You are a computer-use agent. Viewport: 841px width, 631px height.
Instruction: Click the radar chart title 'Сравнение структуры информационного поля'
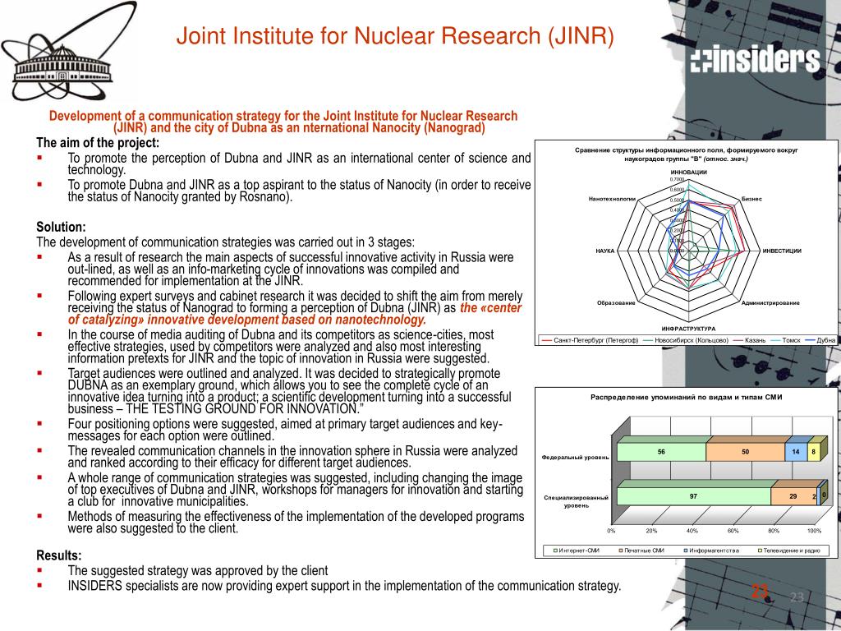point(686,154)
